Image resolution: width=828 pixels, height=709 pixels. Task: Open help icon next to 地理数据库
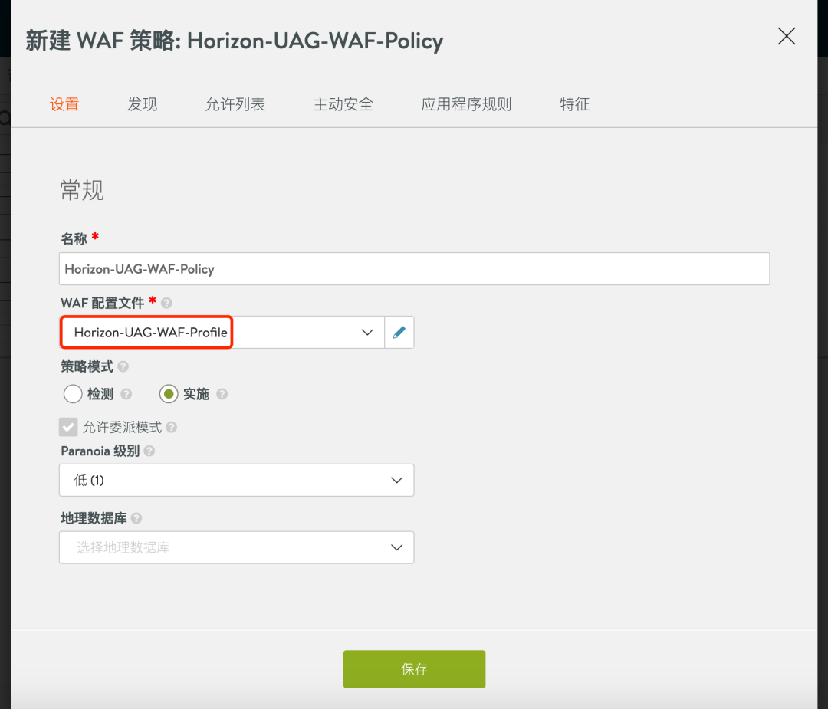tap(136, 518)
